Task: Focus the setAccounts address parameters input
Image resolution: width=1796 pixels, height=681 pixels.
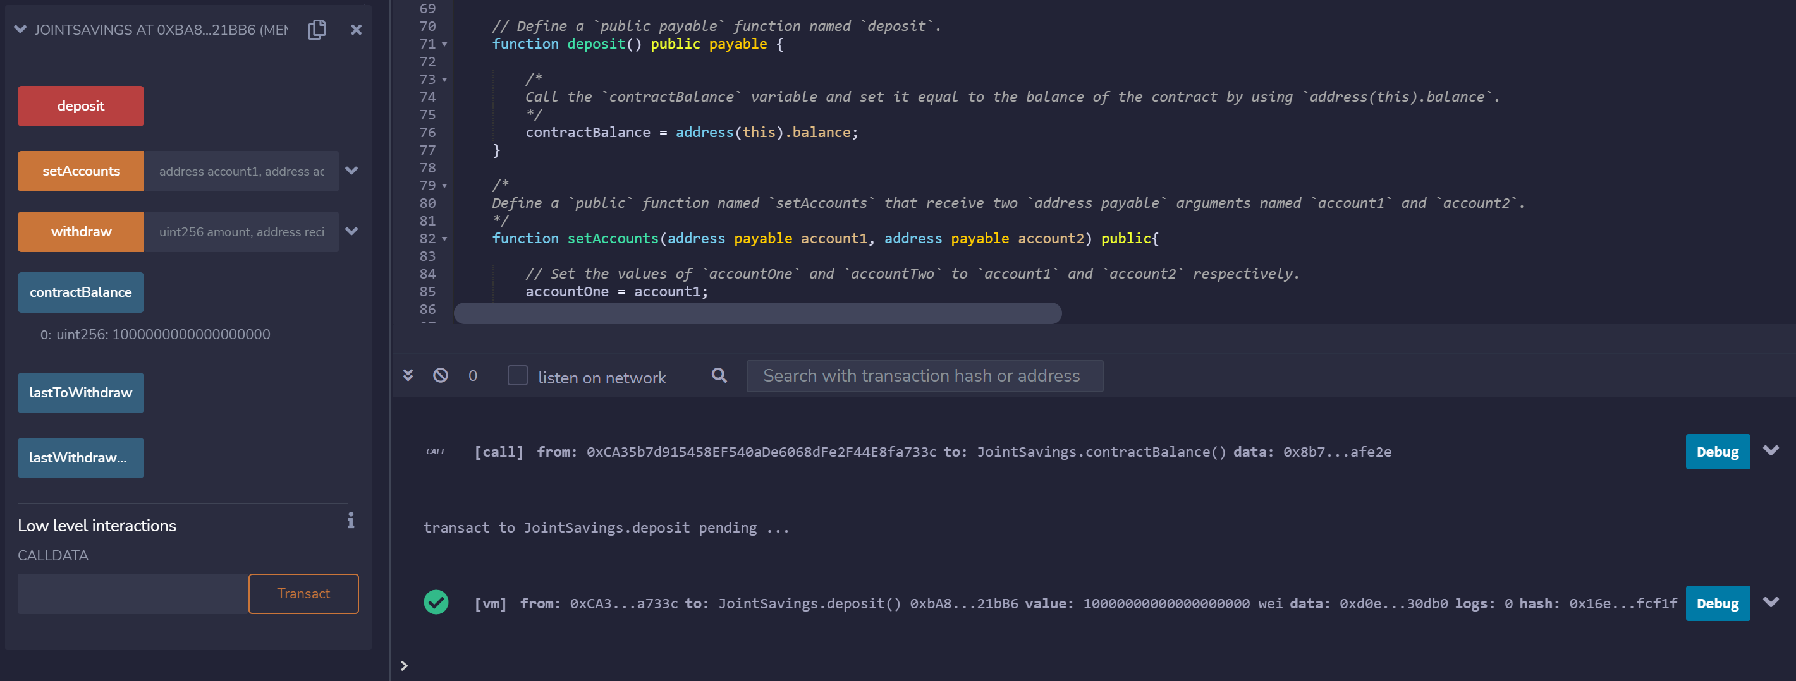Action: [x=241, y=171]
